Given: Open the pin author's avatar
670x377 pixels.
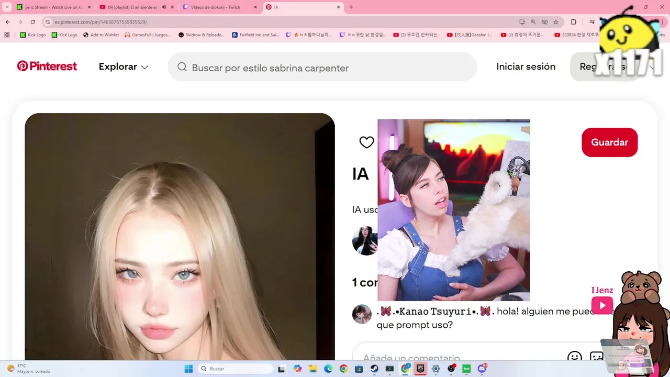Looking at the screenshot, I should pyautogui.click(x=365, y=241).
